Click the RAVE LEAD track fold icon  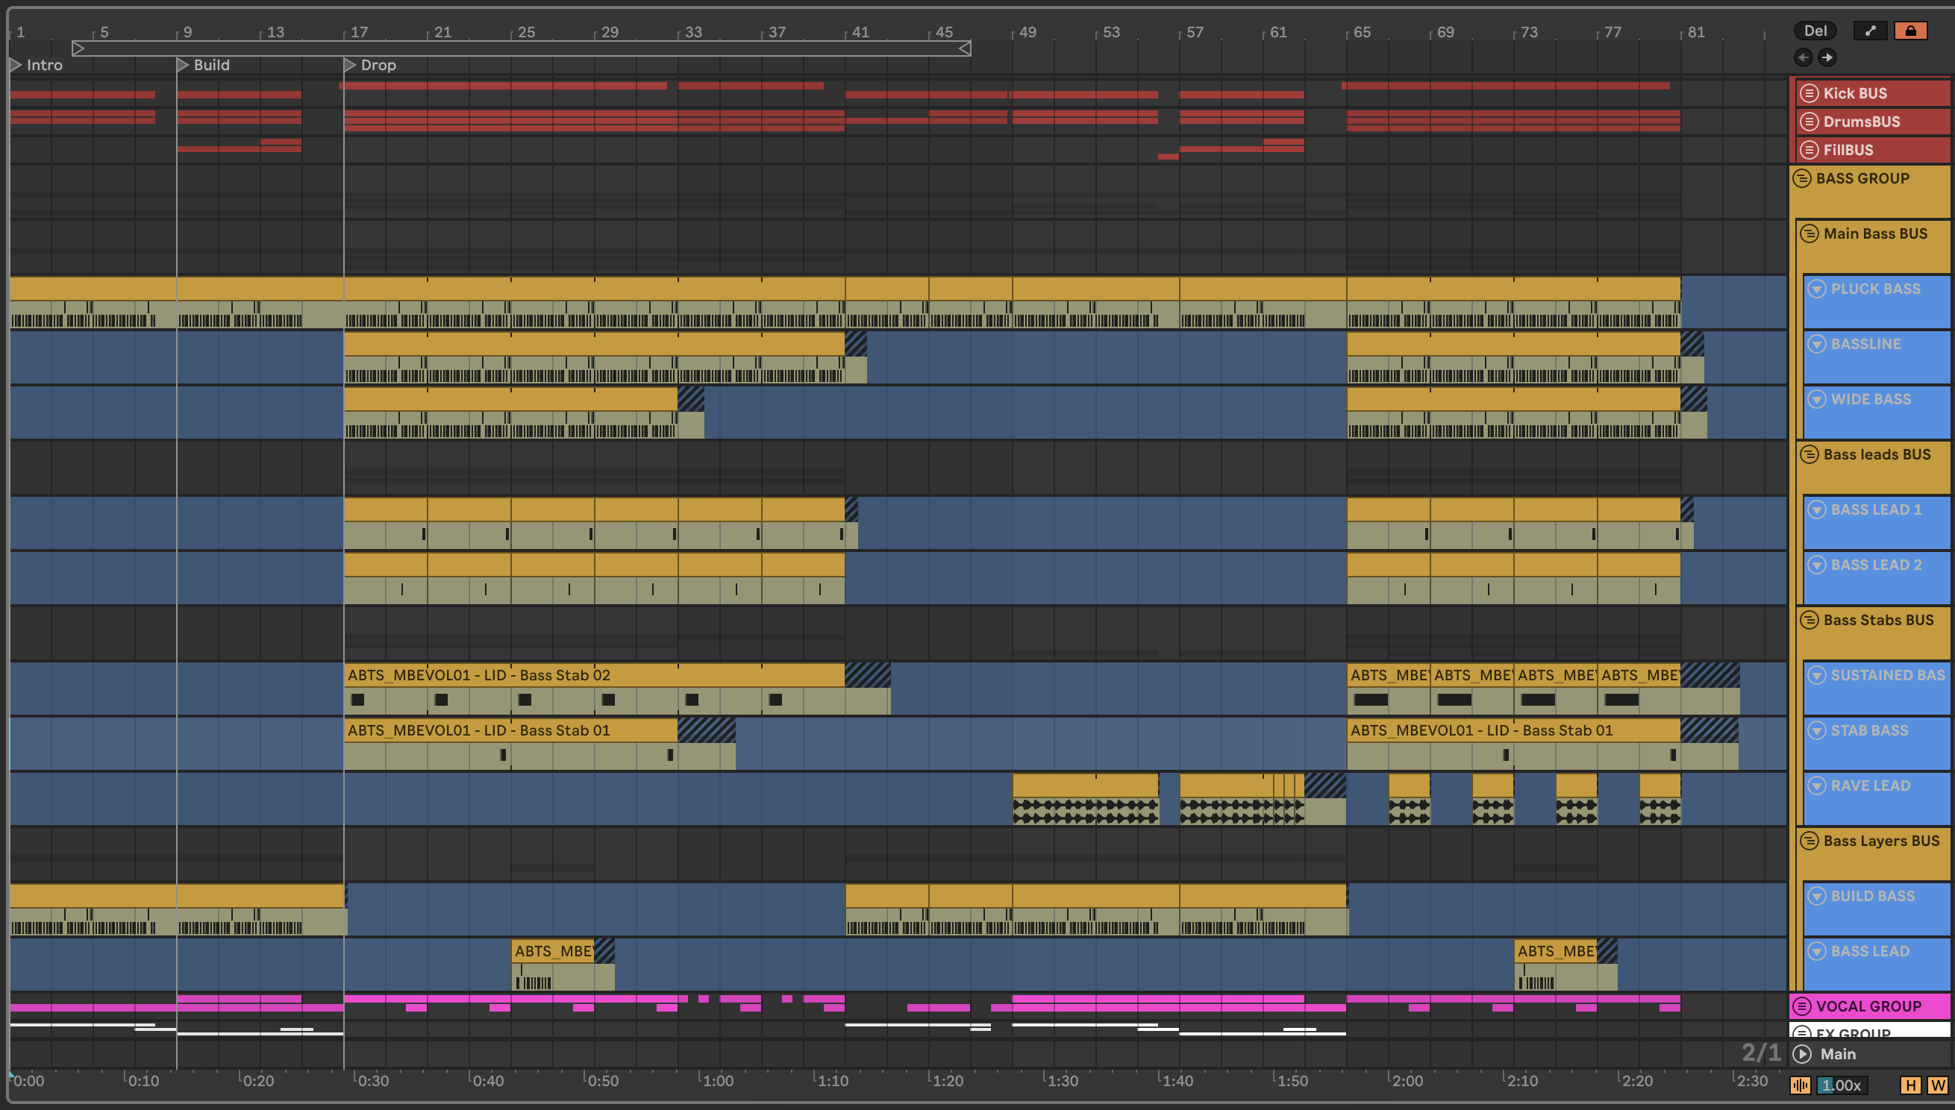tap(1817, 786)
